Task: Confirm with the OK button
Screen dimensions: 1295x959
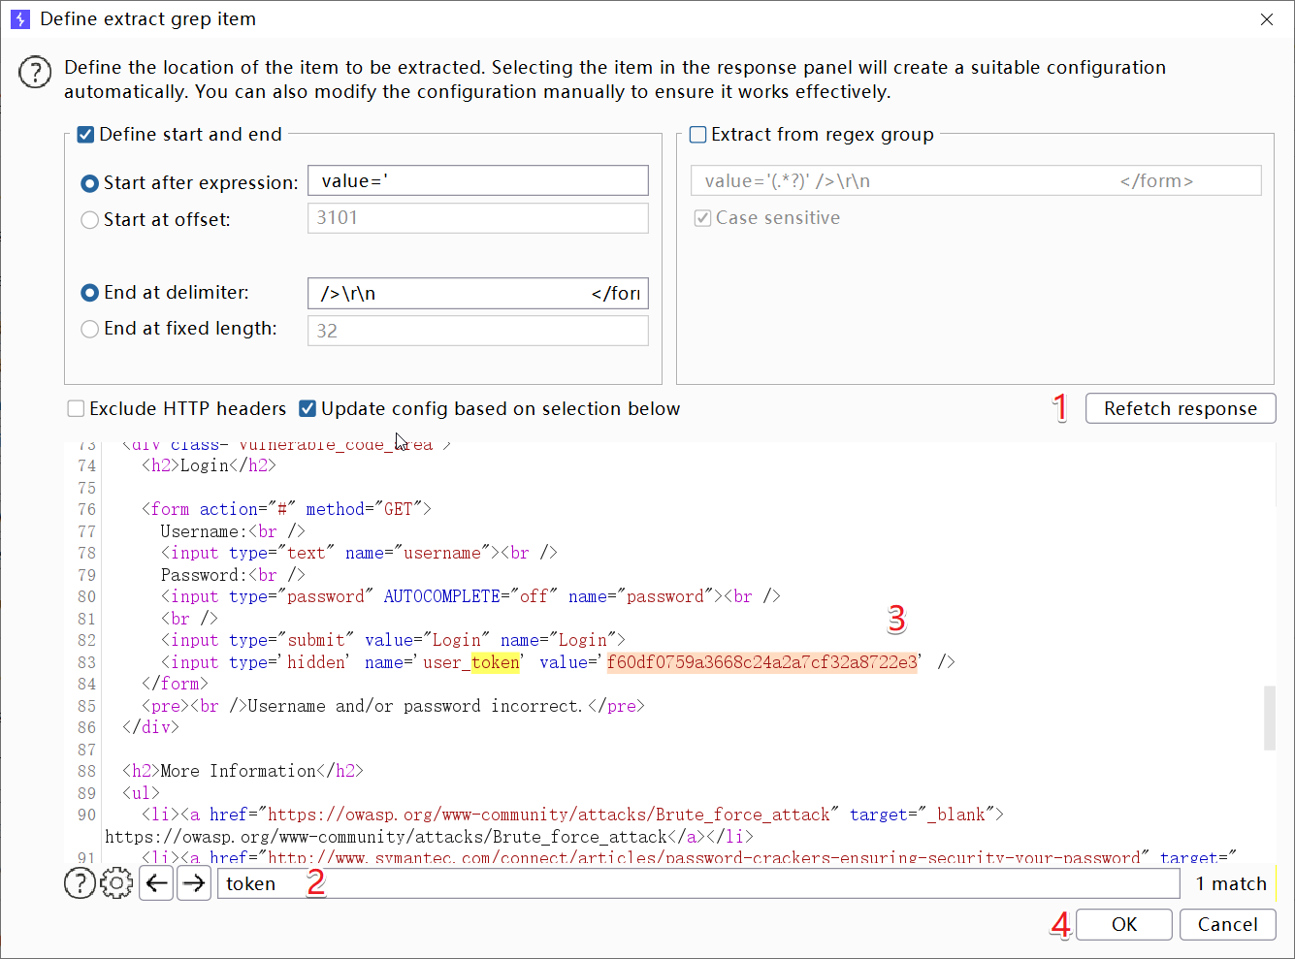Action: pos(1124,924)
